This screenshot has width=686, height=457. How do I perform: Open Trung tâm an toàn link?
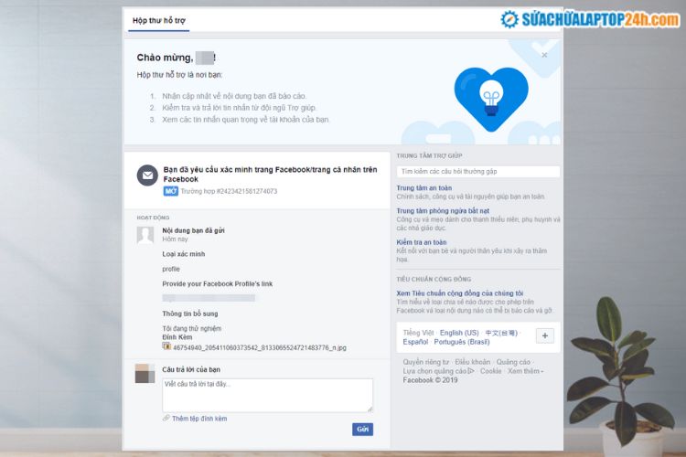(x=423, y=188)
